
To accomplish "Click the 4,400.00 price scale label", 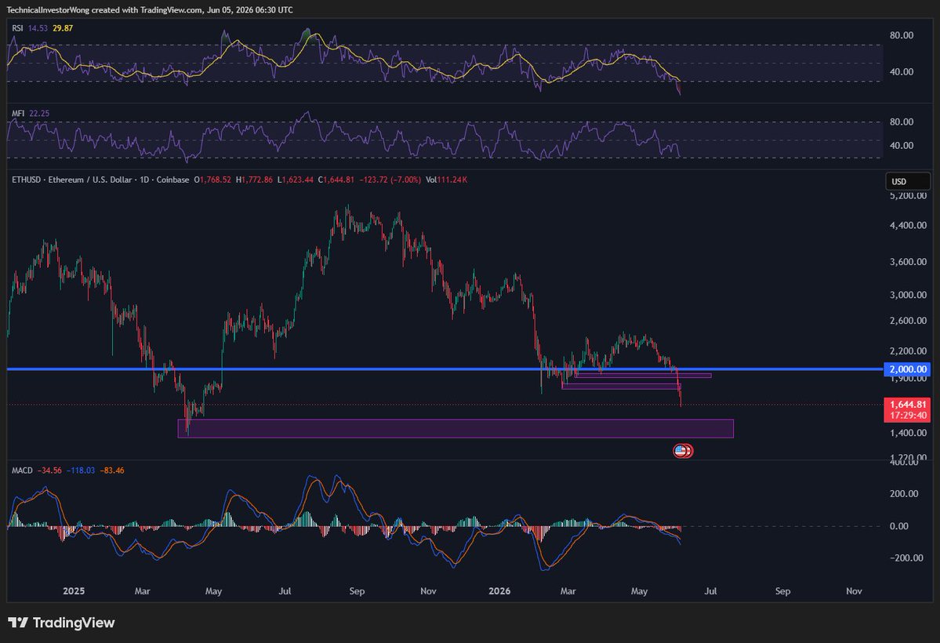I will coord(908,226).
